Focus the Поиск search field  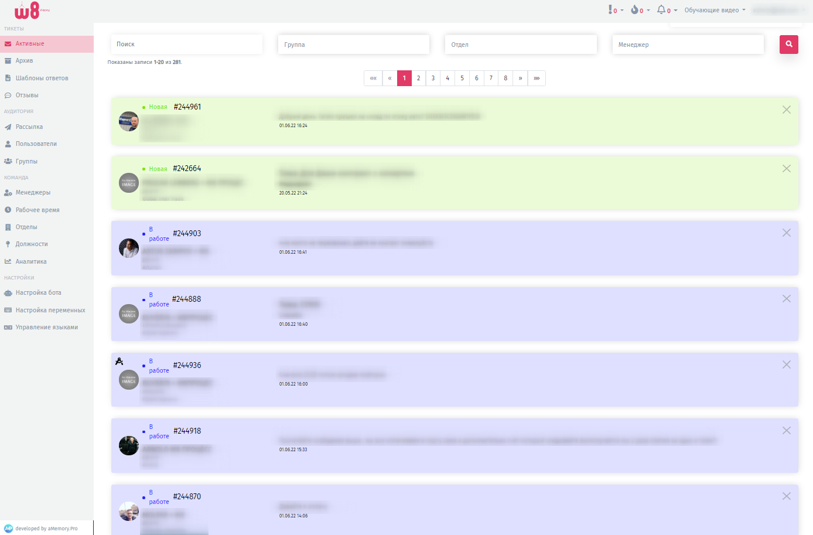pos(186,45)
